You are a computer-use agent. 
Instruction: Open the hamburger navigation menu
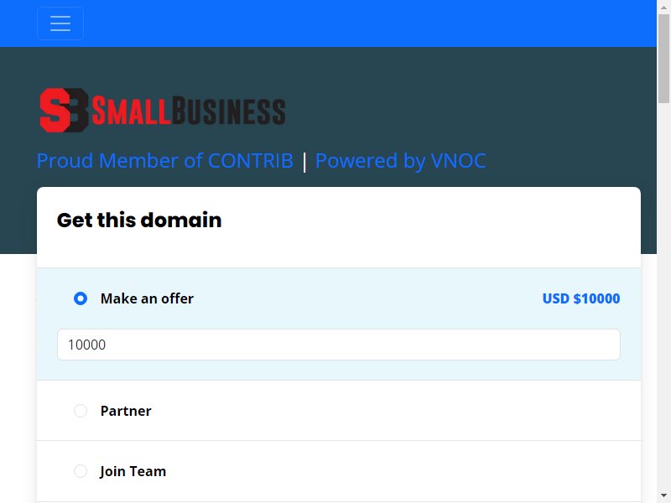click(60, 23)
